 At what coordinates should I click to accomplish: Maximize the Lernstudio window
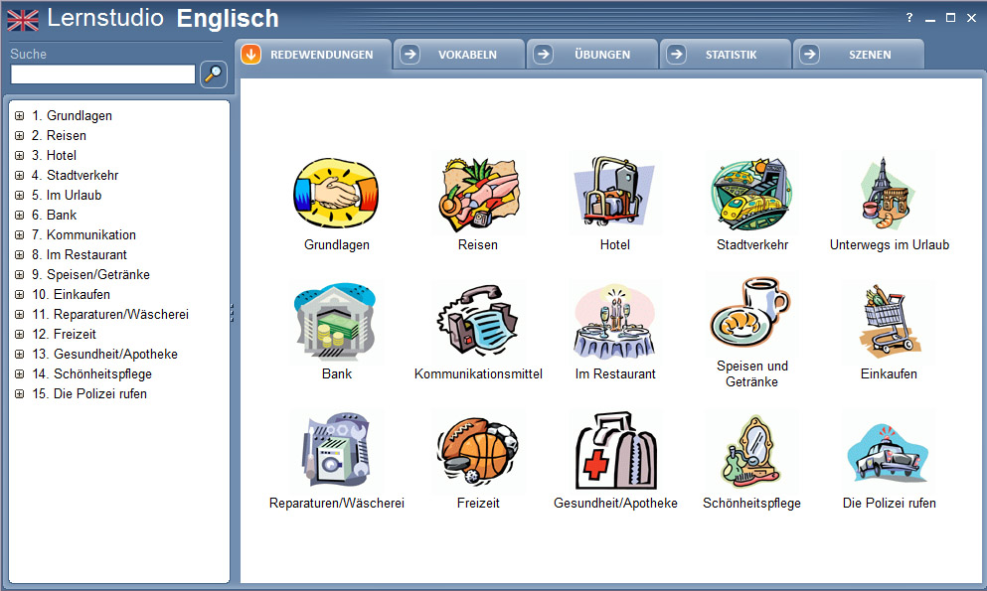coord(950,18)
